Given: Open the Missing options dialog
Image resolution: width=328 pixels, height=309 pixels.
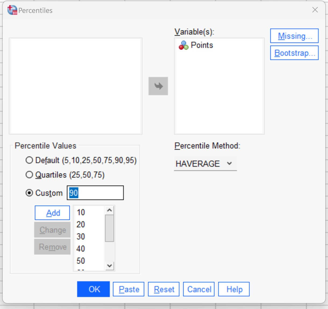Looking at the screenshot, I should coord(294,36).
